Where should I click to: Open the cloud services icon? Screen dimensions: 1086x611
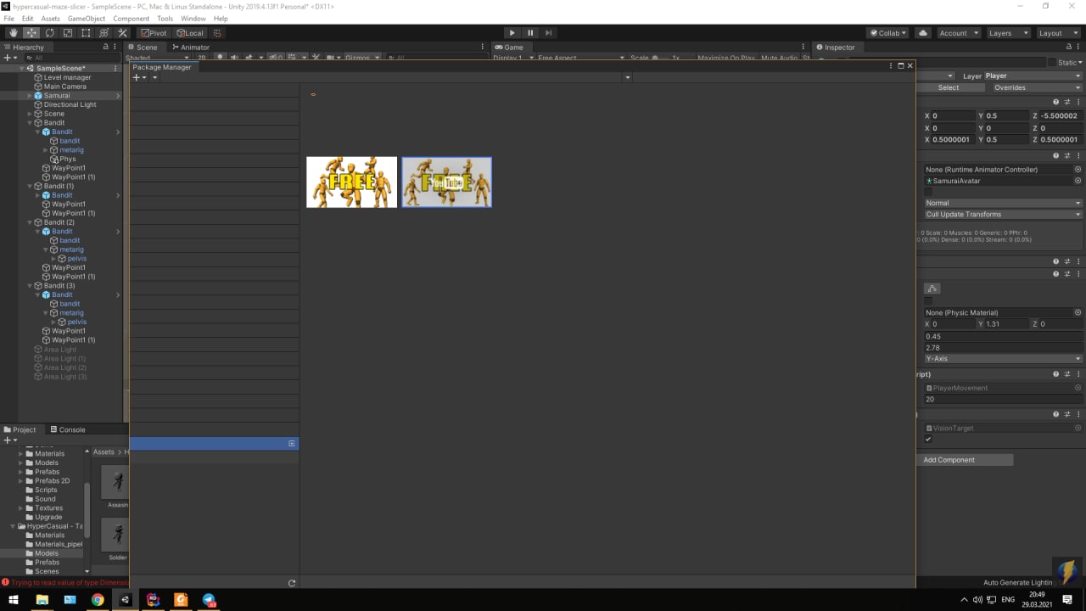(x=923, y=33)
